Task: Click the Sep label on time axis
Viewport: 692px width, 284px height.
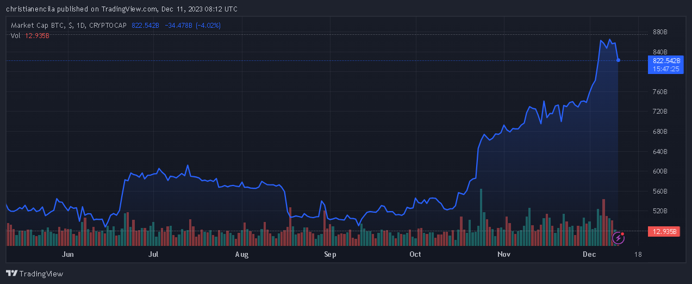Action: (329, 254)
